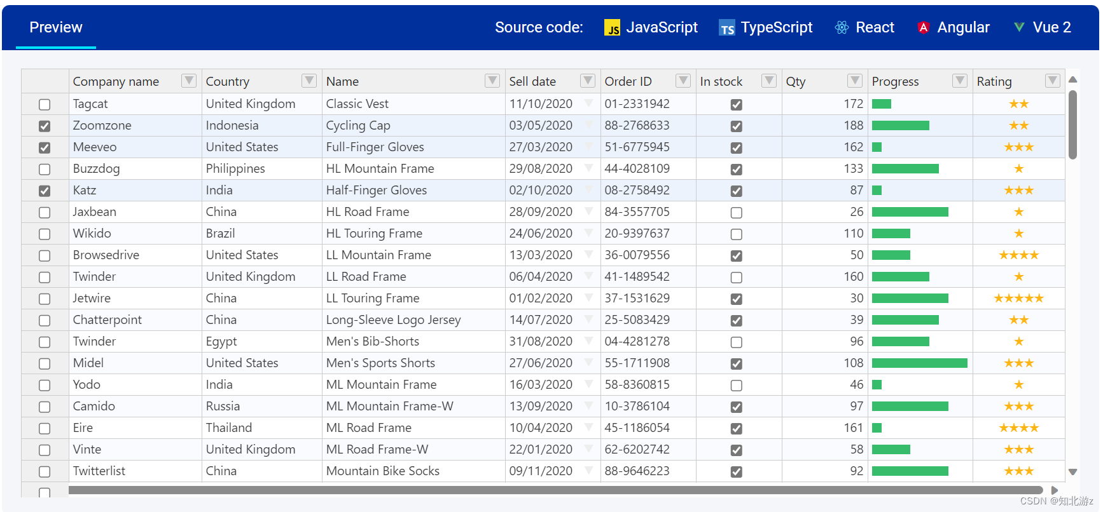Open the In stock column filter
1103x512 pixels.
point(769,81)
